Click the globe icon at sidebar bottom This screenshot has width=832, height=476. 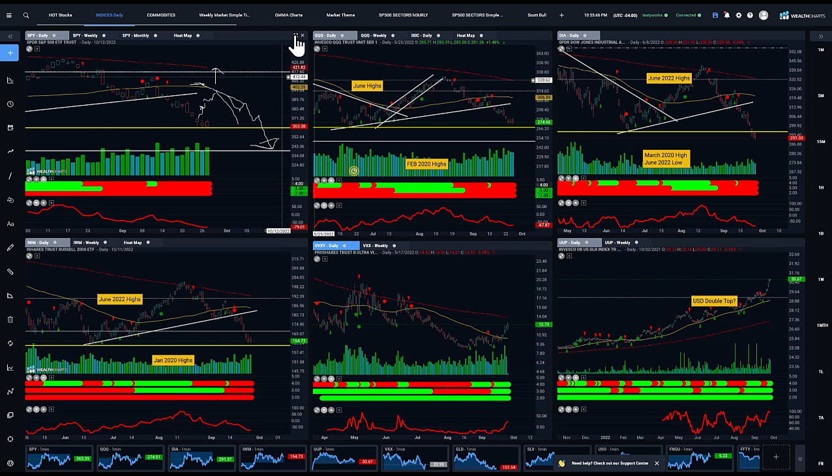pos(10,463)
